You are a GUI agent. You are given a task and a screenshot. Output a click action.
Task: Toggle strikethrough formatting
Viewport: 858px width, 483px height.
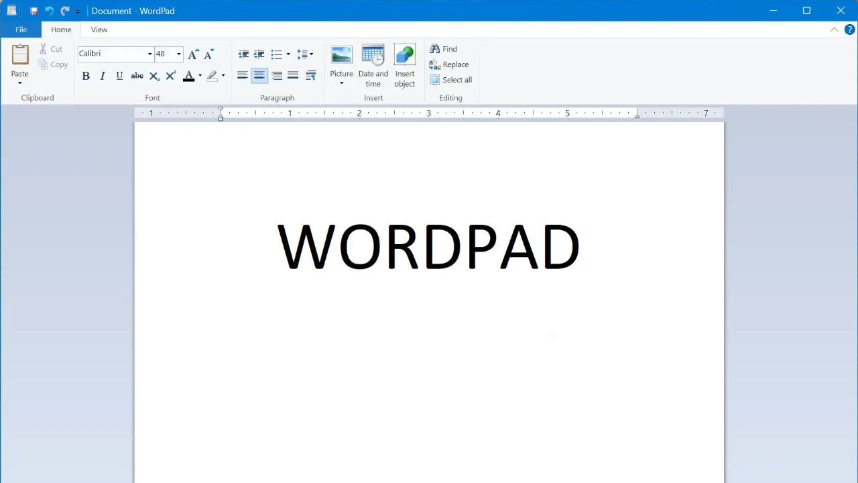(137, 76)
